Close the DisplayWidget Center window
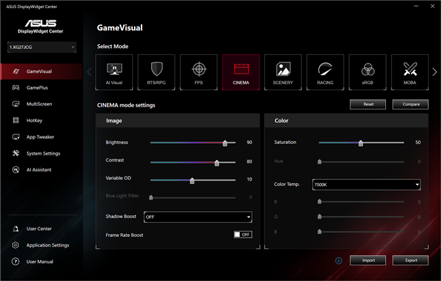 click(433, 6)
